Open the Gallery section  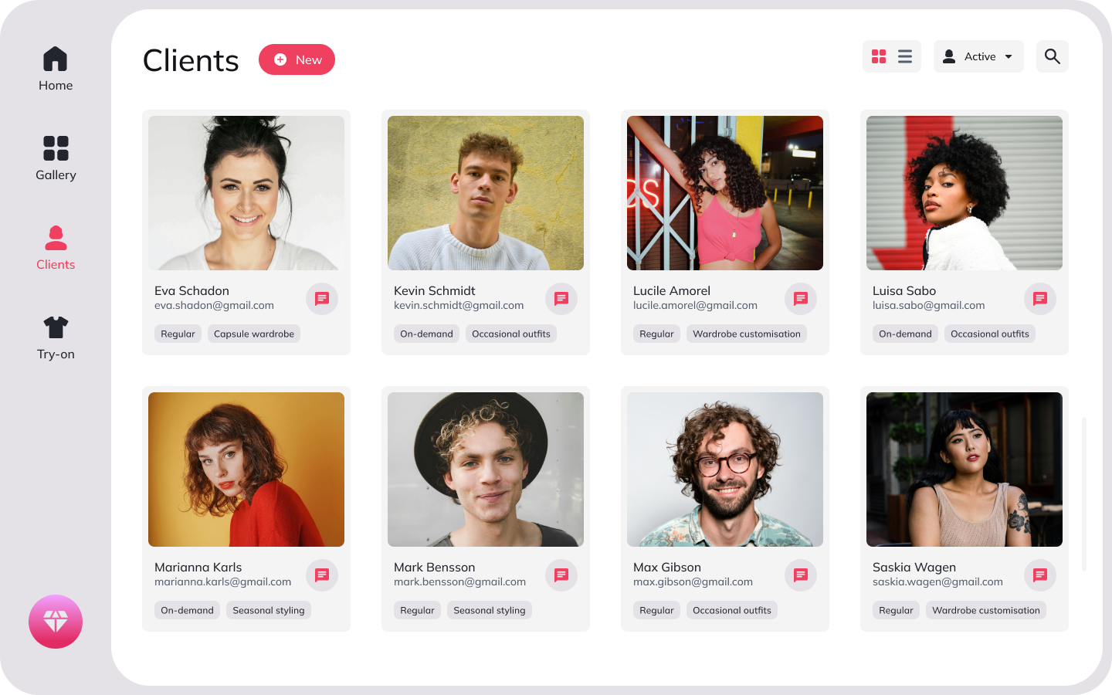[x=56, y=158]
